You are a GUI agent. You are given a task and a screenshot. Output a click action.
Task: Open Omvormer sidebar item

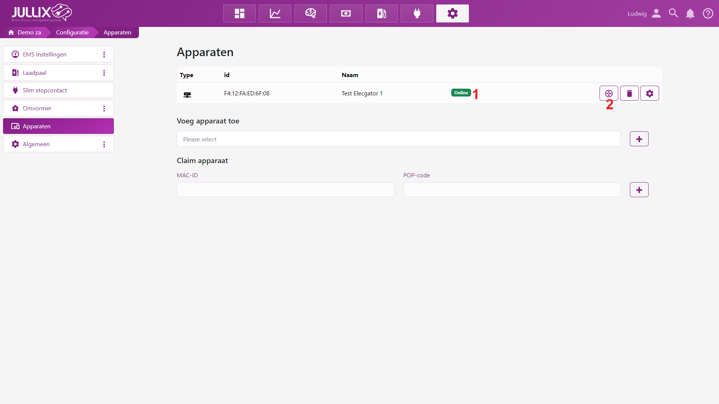(x=37, y=108)
